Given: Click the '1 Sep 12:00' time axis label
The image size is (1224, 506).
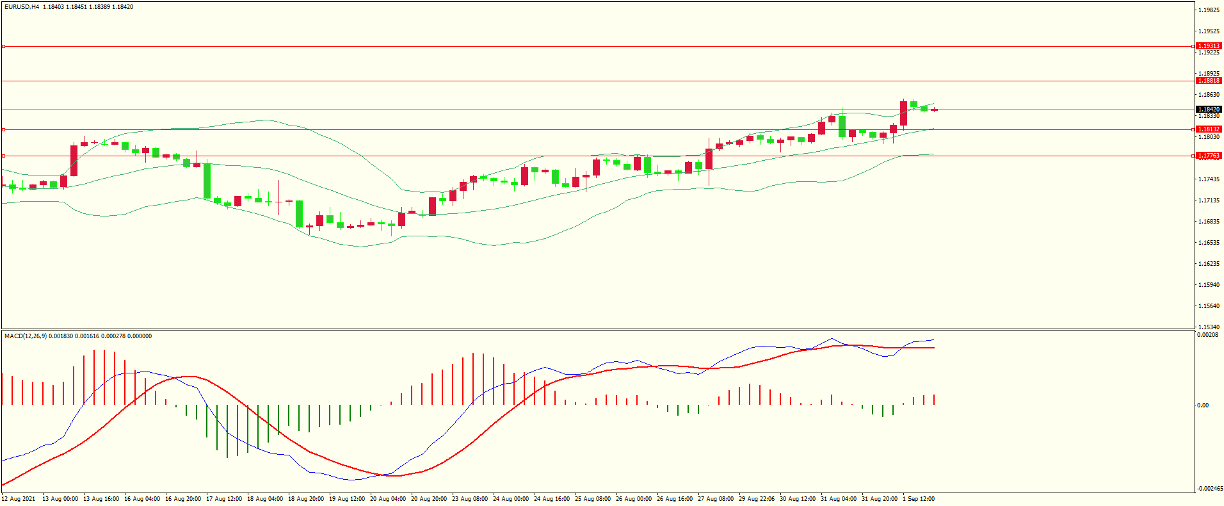Looking at the screenshot, I should pyautogui.click(x=919, y=499).
